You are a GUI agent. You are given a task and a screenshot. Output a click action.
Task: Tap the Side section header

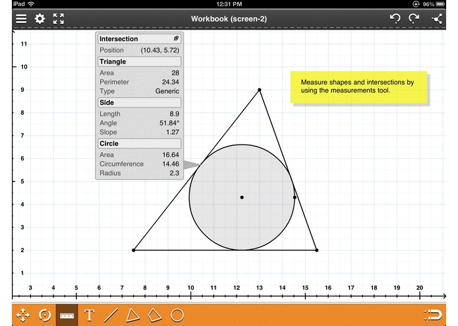tap(139, 102)
